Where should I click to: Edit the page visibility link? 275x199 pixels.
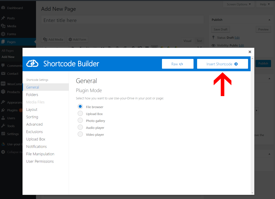(241, 45)
